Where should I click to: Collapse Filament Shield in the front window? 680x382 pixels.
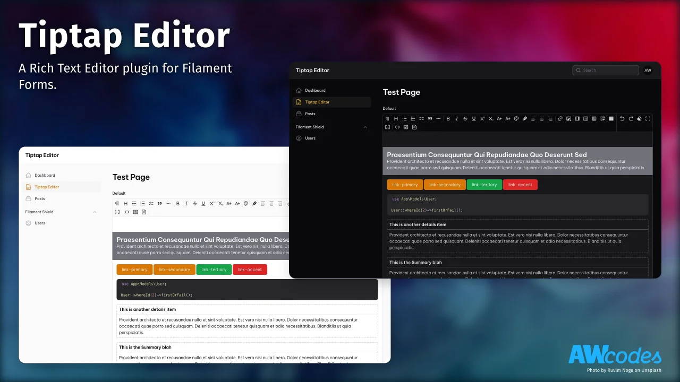tap(95, 212)
